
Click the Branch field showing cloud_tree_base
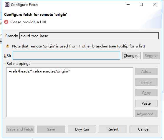[x=89, y=36]
